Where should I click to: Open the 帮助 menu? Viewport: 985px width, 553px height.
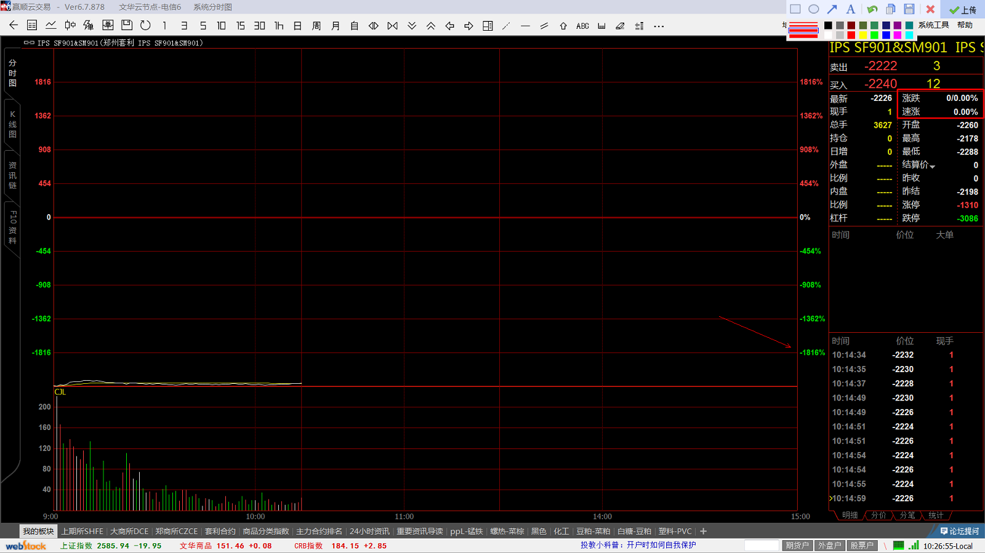click(965, 25)
